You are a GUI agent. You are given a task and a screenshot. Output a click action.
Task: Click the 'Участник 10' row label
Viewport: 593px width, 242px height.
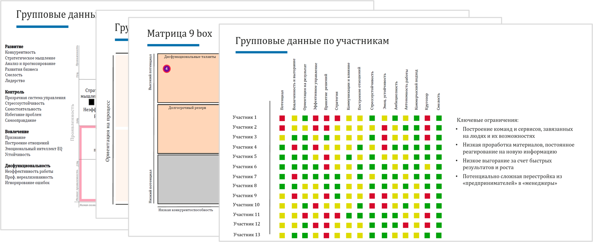[x=246, y=205]
